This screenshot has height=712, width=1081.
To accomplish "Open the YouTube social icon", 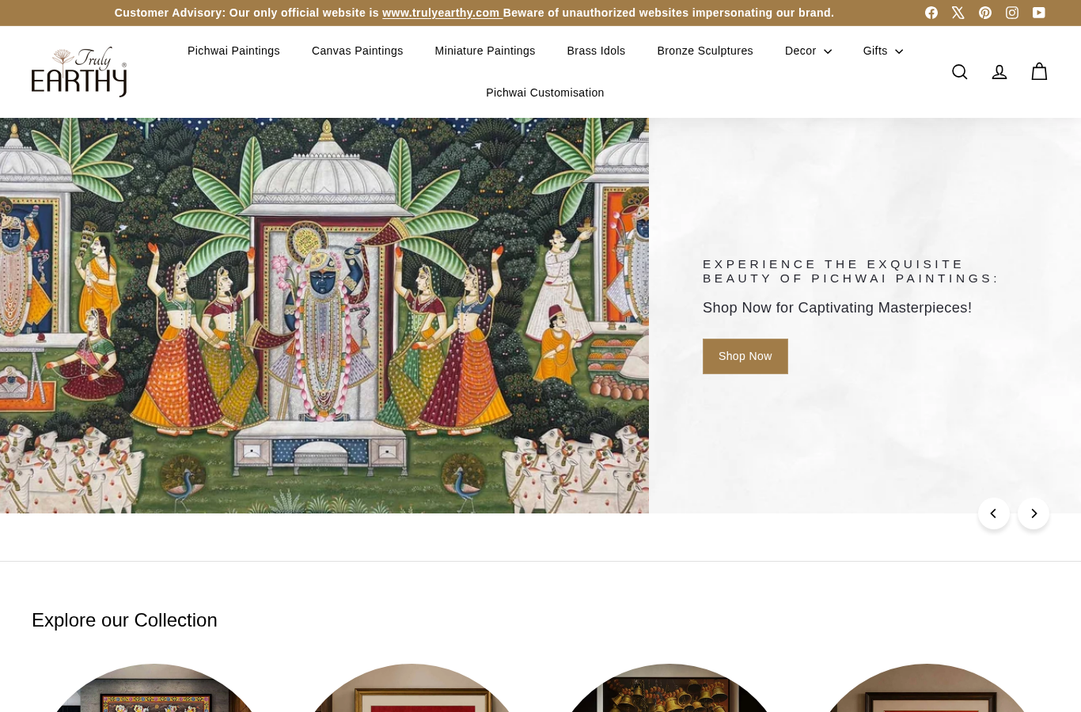I will pyautogui.click(x=1039, y=13).
